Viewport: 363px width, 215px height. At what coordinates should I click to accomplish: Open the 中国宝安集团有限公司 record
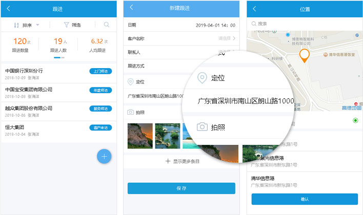[x=29, y=90]
